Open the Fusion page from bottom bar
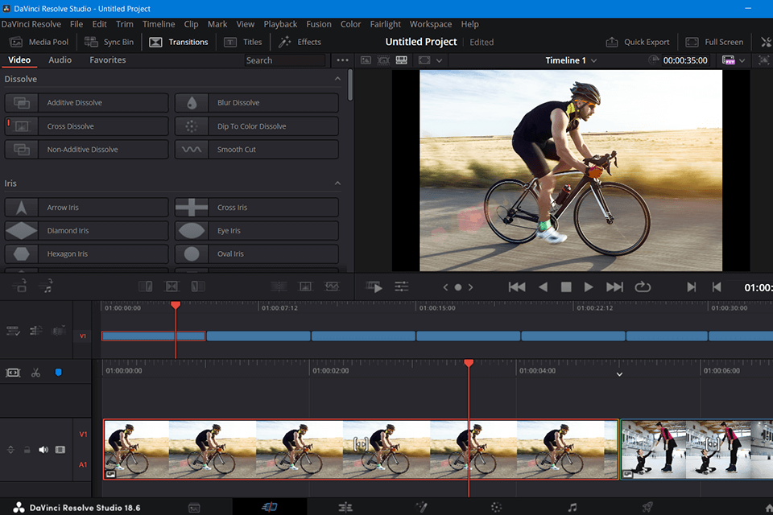The image size is (773, 515). 420,507
